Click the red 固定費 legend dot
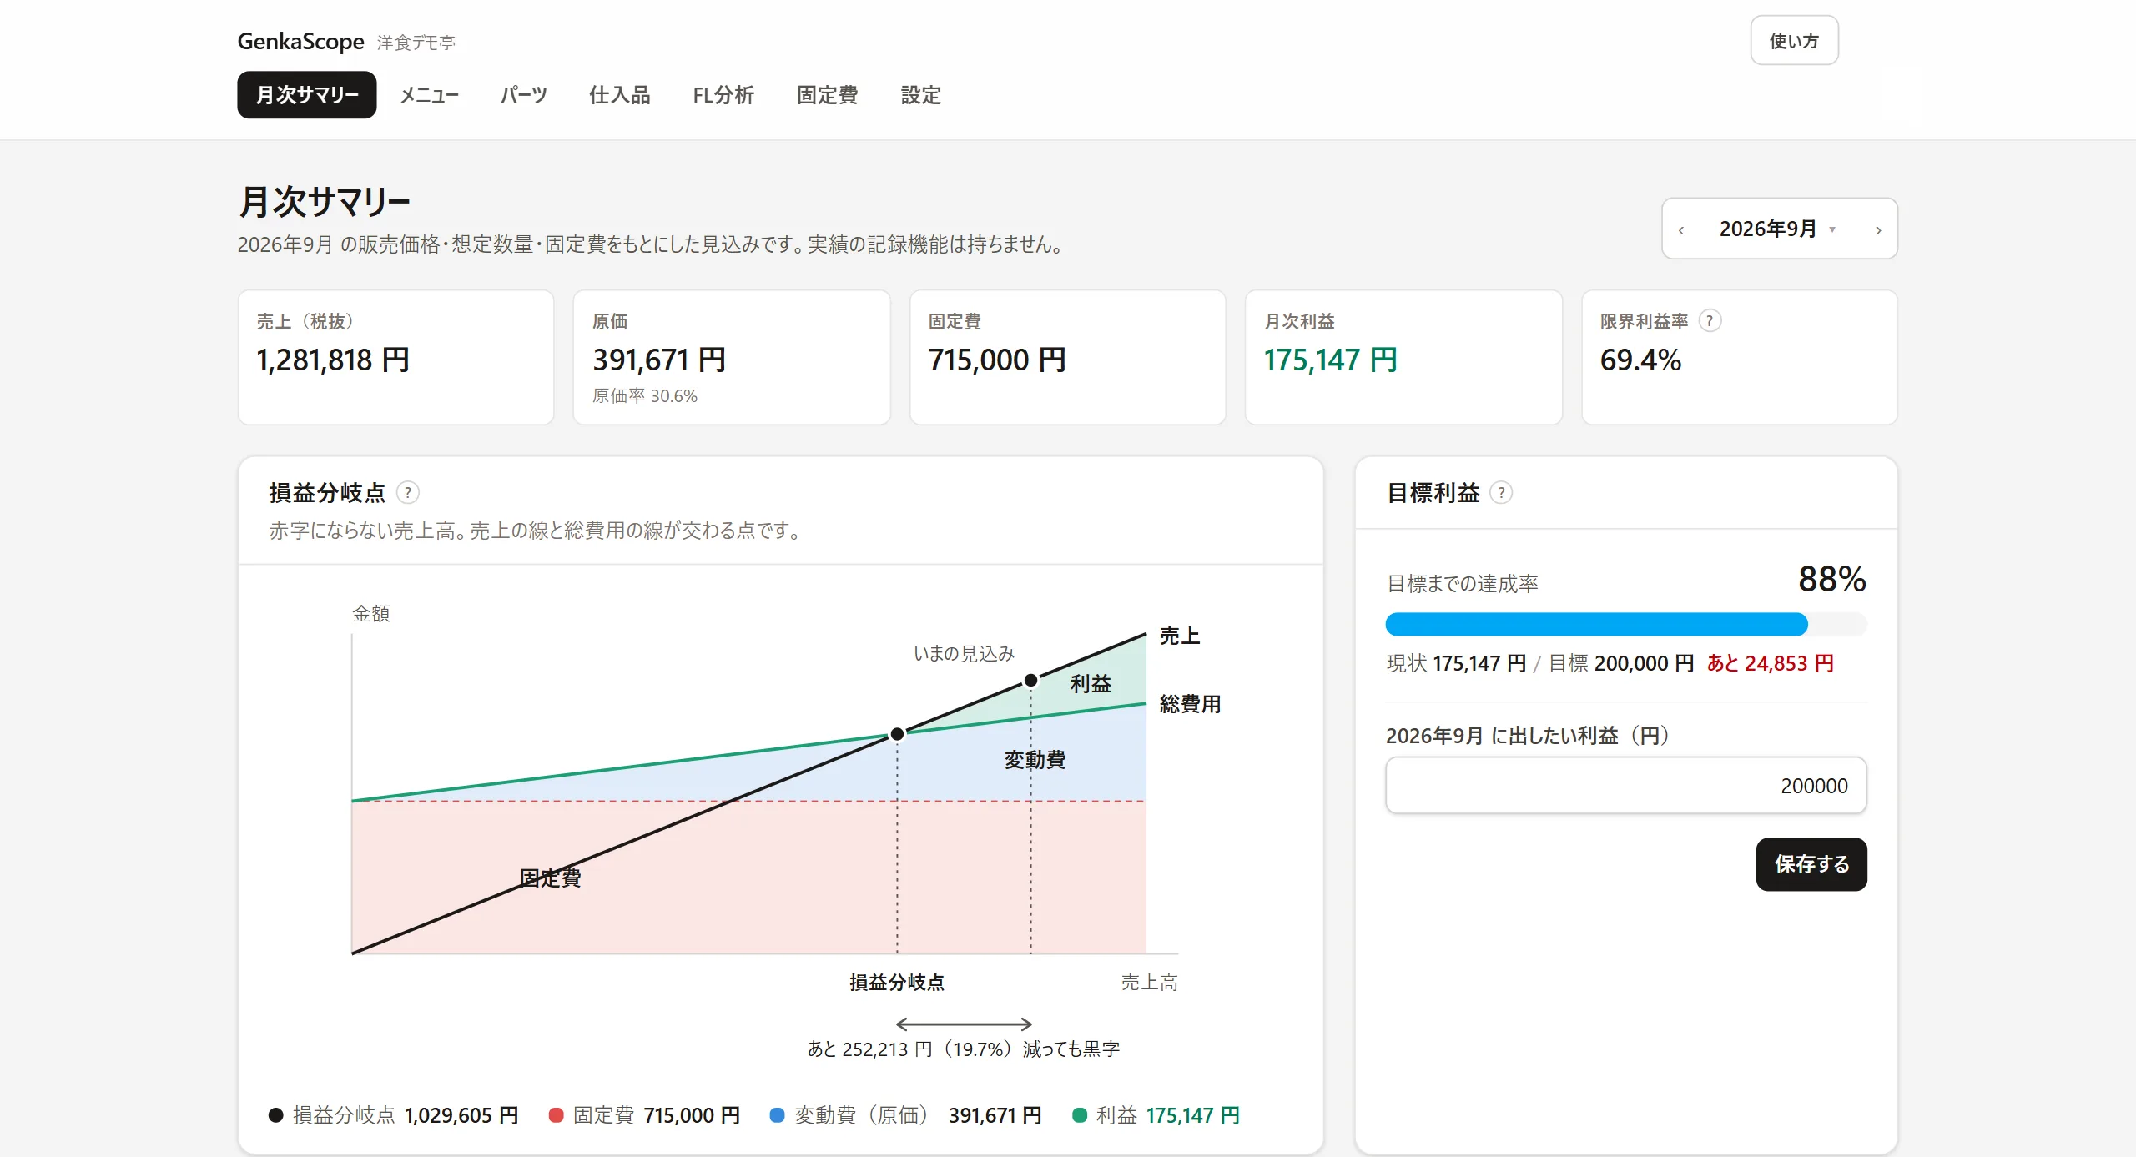The height and width of the screenshot is (1157, 2136). (556, 1115)
